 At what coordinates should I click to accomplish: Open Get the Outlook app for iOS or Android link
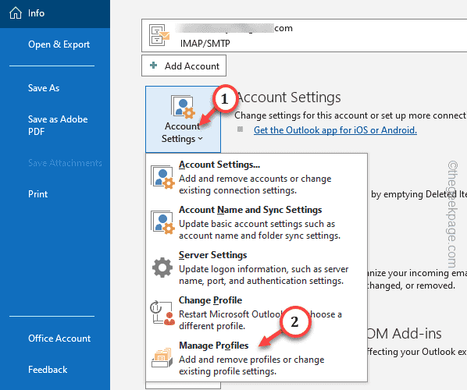pos(335,130)
